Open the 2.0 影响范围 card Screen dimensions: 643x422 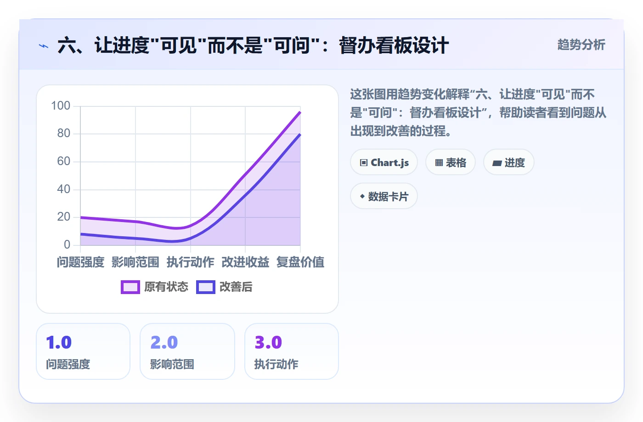click(187, 351)
